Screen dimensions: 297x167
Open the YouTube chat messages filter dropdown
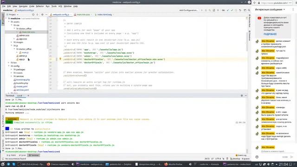[270, 9]
